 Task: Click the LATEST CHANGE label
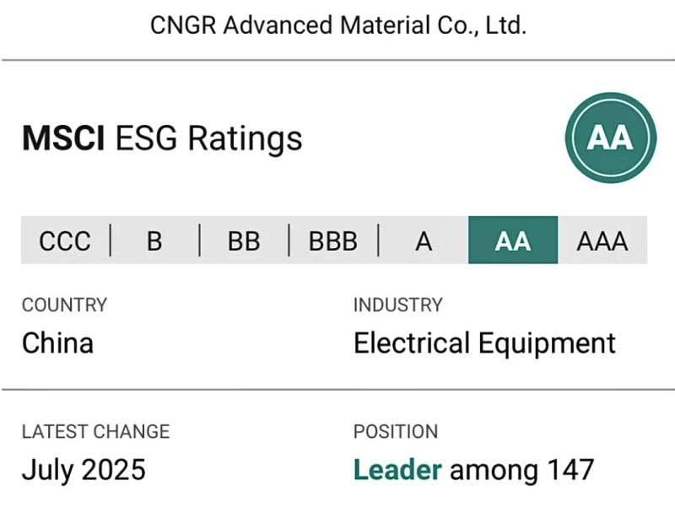95,431
